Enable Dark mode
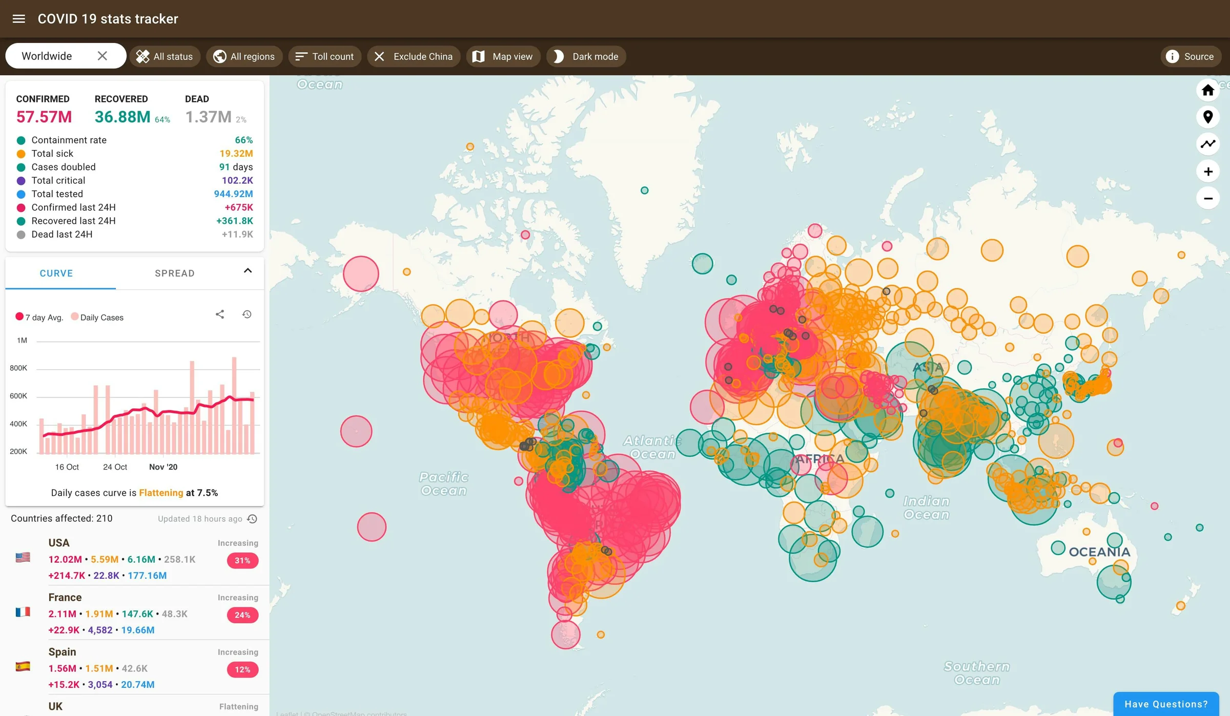 (586, 56)
